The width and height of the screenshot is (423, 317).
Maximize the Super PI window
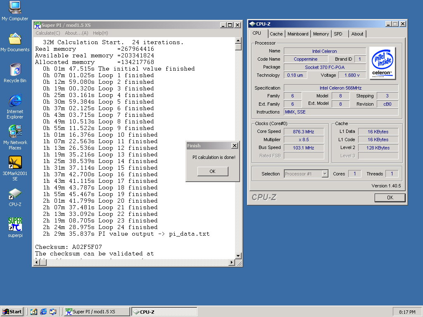pyautogui.click(x=230, y=25)
